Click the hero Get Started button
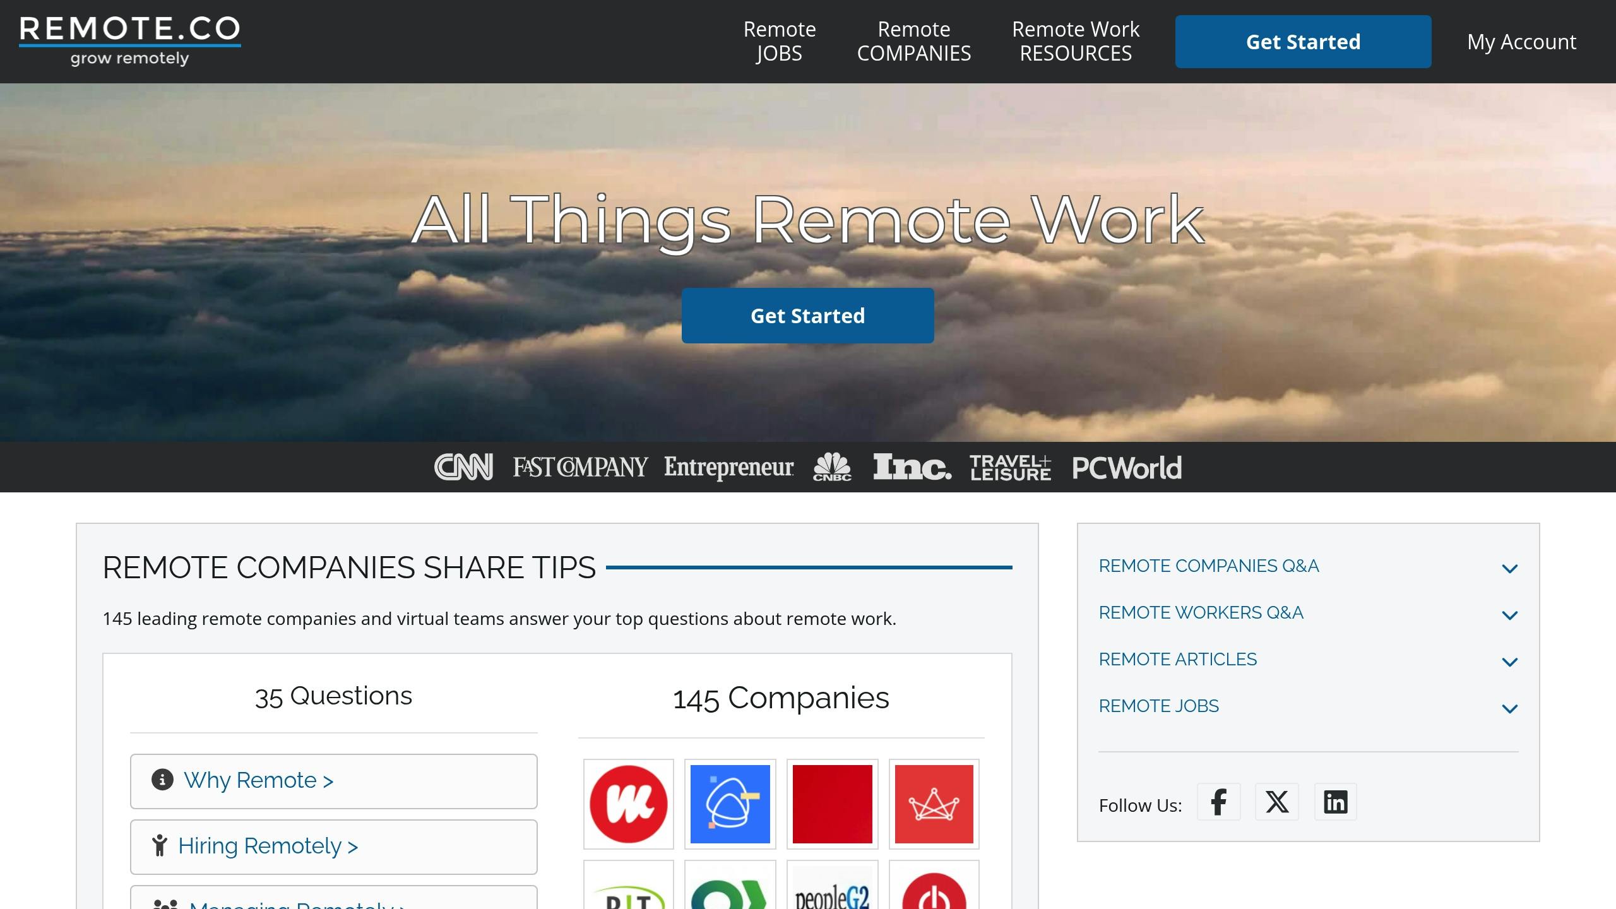This screenshot has width=1616, height=909. 807,315
